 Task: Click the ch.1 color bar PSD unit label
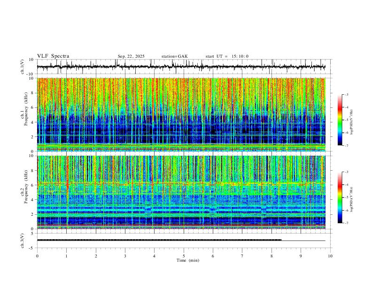[x=351, y=122]
